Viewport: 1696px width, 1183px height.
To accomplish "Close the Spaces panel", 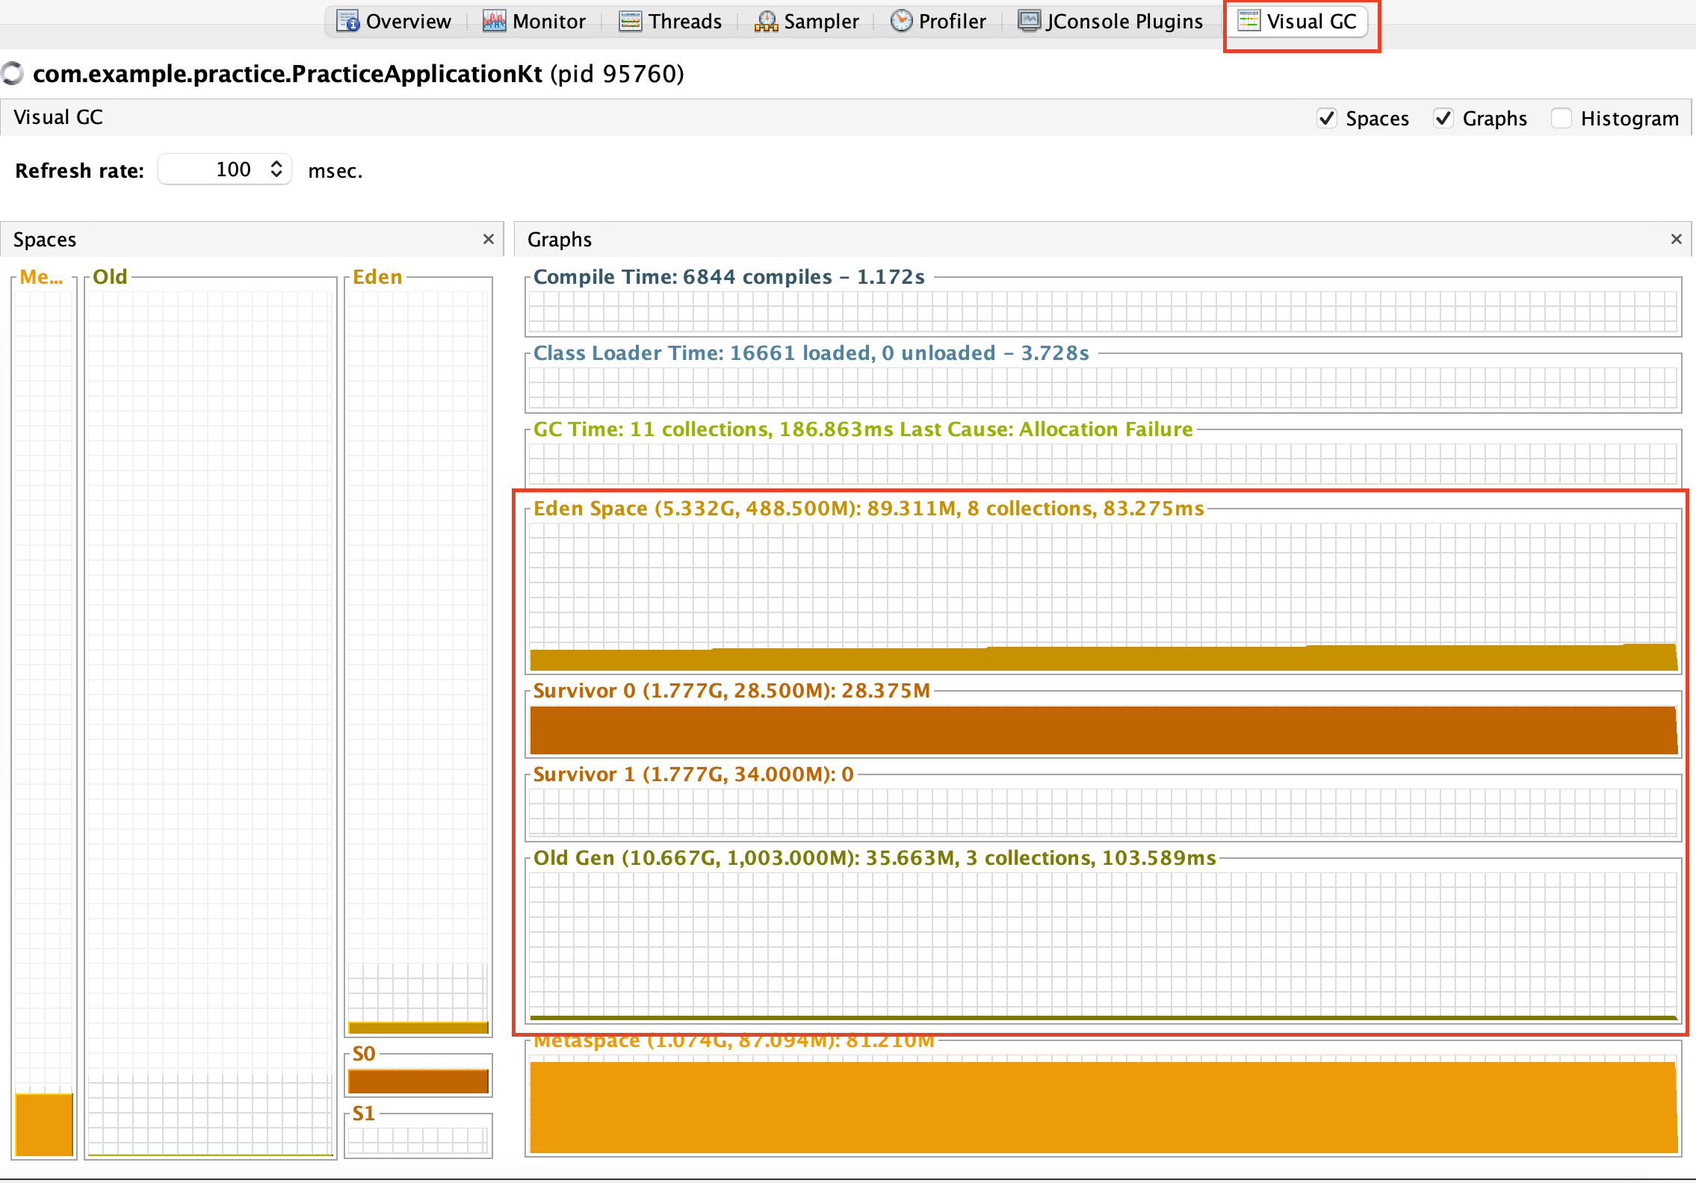I will tap(489, 239).
